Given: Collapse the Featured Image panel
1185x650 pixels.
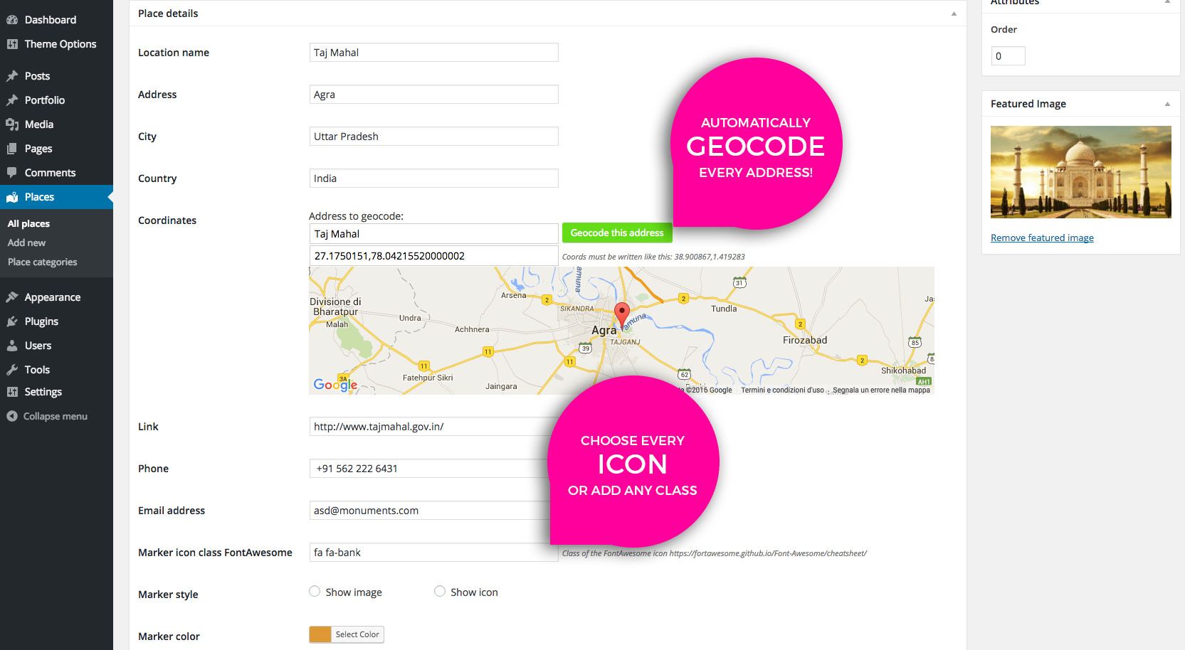Looking at the screenshot, I should click(x=1167, y=104).
